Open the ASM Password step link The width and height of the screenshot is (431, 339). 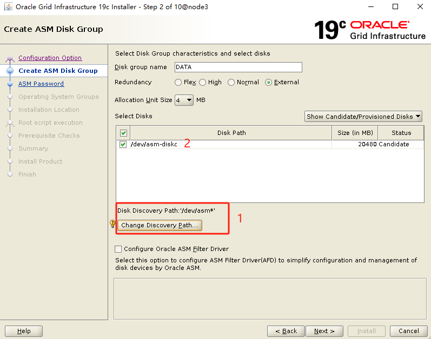tap(41, 84)
